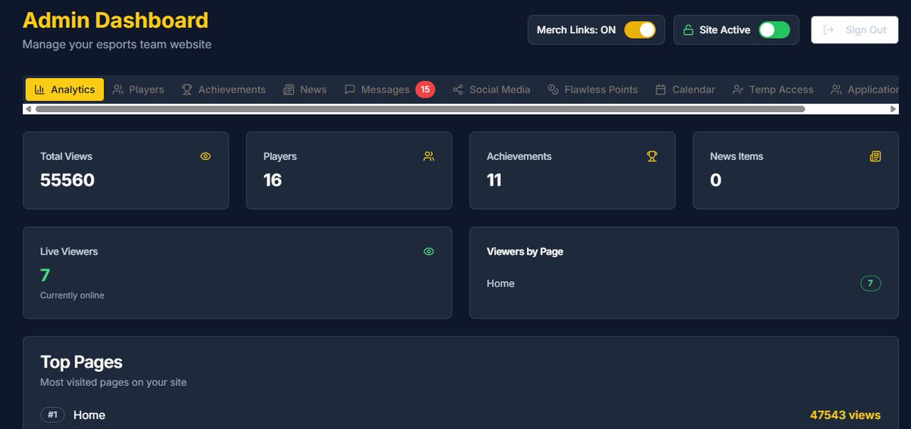This screenshot has height=429, width=911.
Task: Toggle the Site Active switch
Action: pos(774,30)
